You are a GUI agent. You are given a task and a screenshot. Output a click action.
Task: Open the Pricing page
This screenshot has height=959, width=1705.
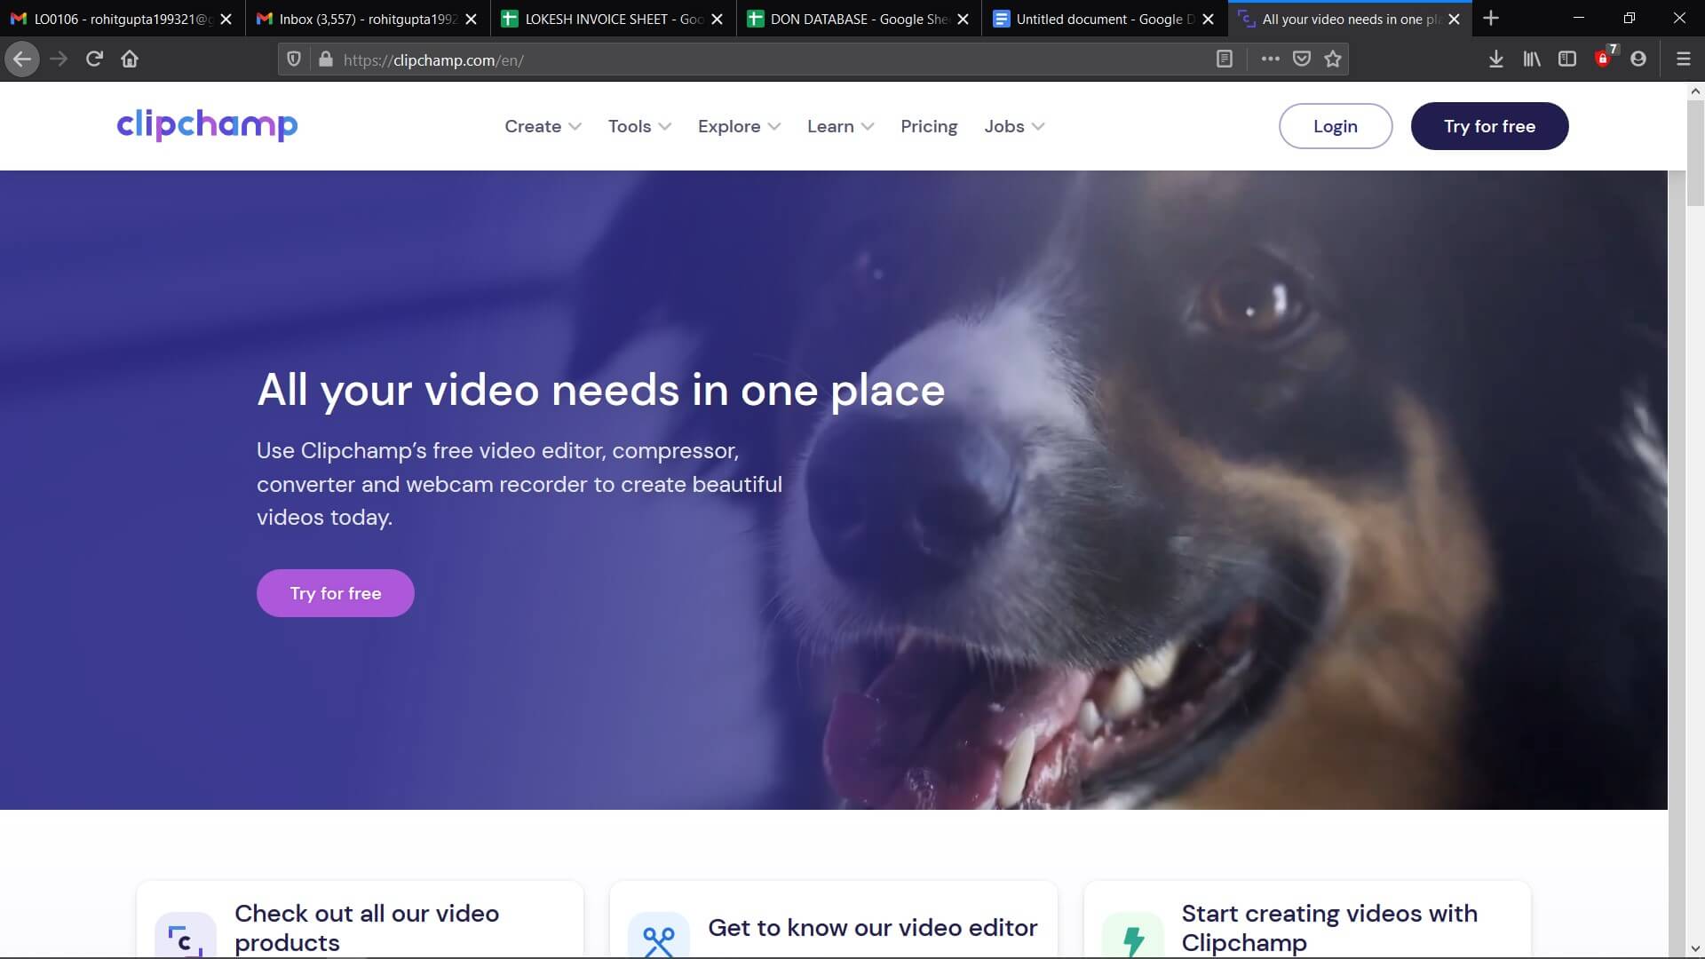929,126
